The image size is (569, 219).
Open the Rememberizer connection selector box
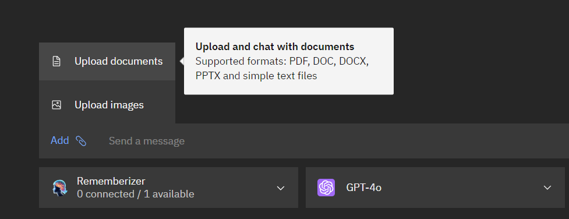click(x=168, y=188)
